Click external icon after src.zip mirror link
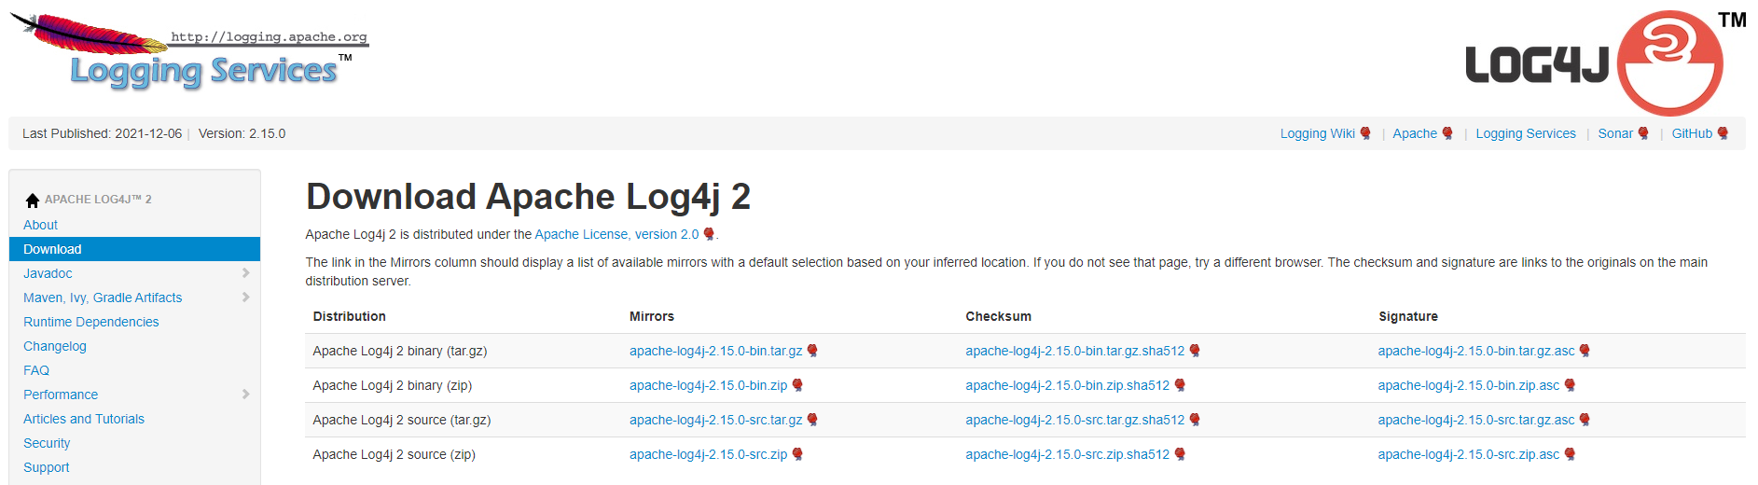The width and height of the screenshot is (1758, 485). (x=797, y=454)
